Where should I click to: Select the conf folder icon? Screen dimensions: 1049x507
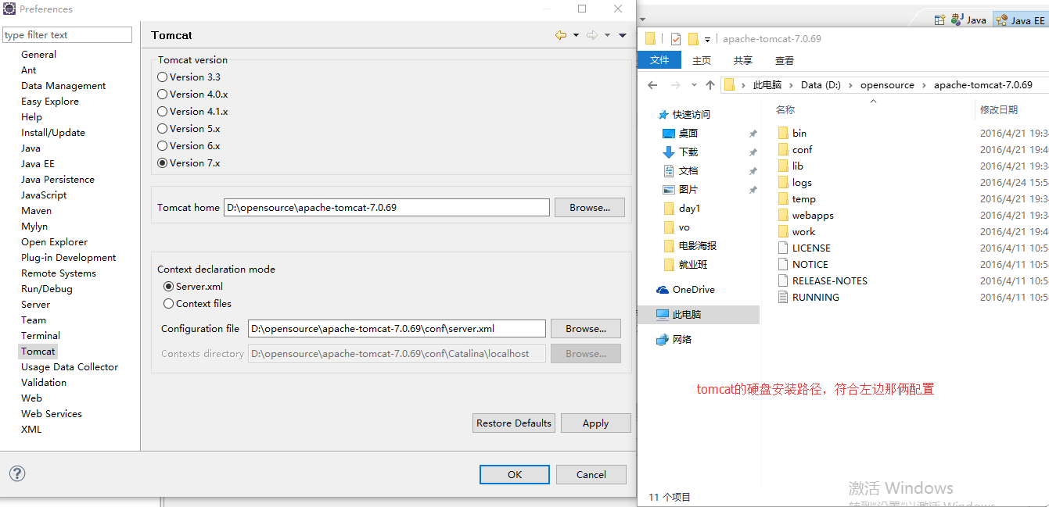click(783, 150)
